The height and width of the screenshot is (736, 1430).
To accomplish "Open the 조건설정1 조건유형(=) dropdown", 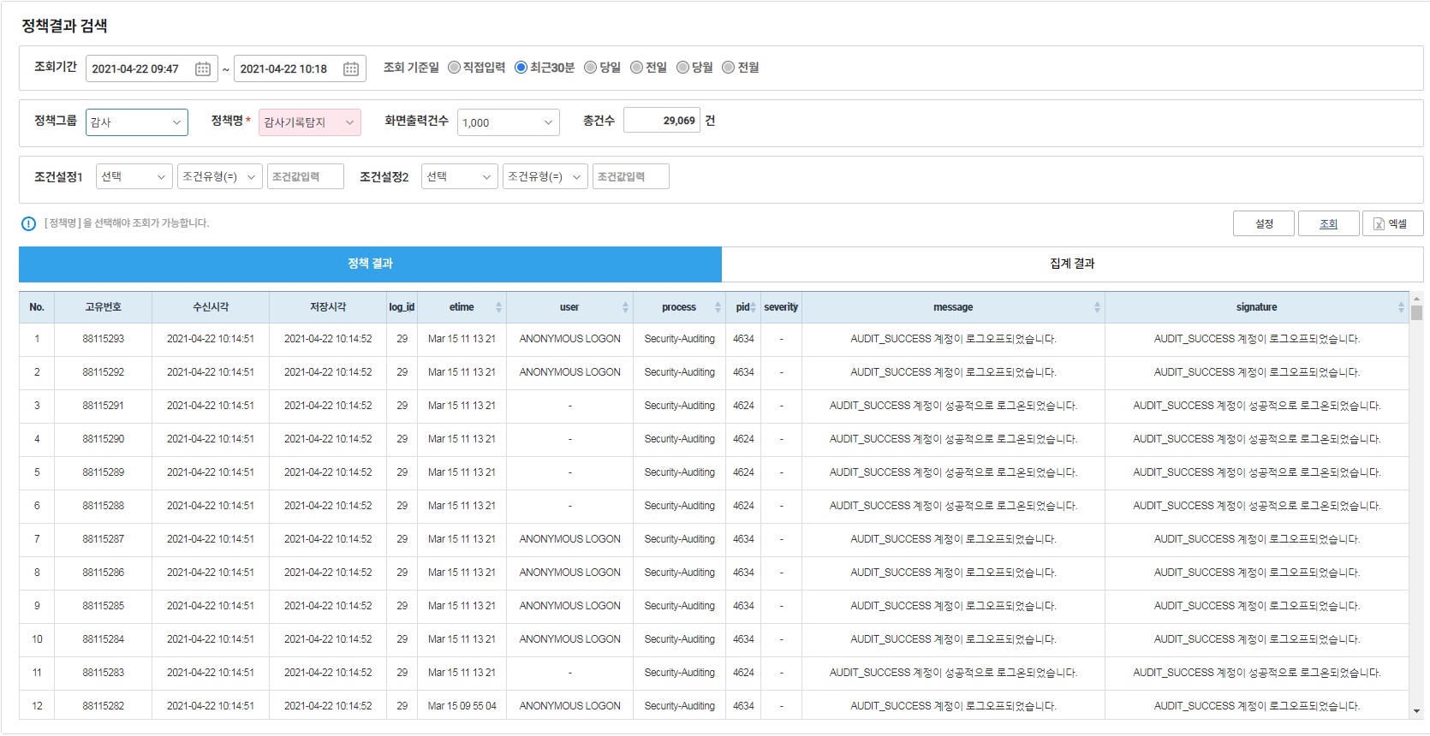I will click(220, 176).
